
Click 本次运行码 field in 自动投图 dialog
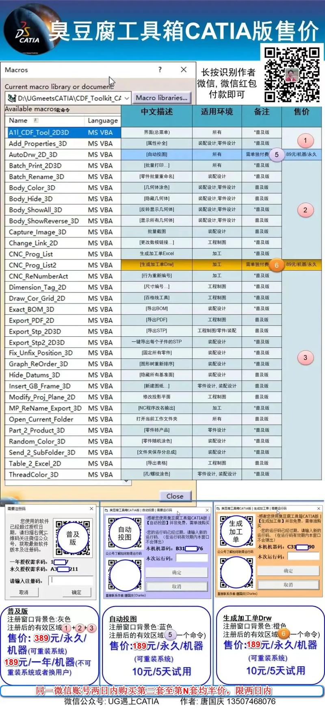(x=192, y=558)
